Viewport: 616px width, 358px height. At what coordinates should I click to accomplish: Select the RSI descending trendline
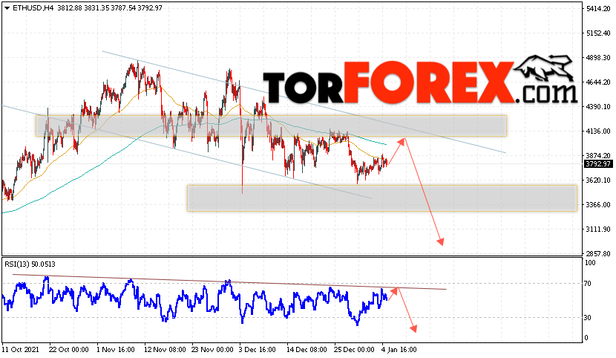[229, 281]
